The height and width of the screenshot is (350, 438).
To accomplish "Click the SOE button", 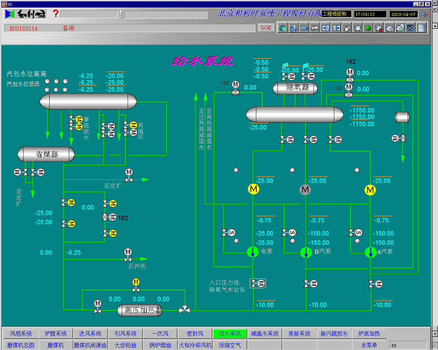I will [266, 28].
